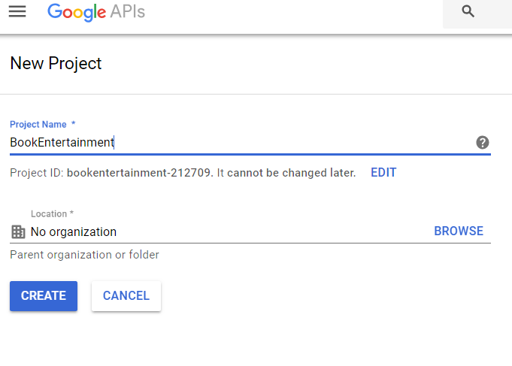Image resolution: width=512 pixels, height=366 pixels.
Task: Open the hamburger navigation menu
Action: (17, 11)
